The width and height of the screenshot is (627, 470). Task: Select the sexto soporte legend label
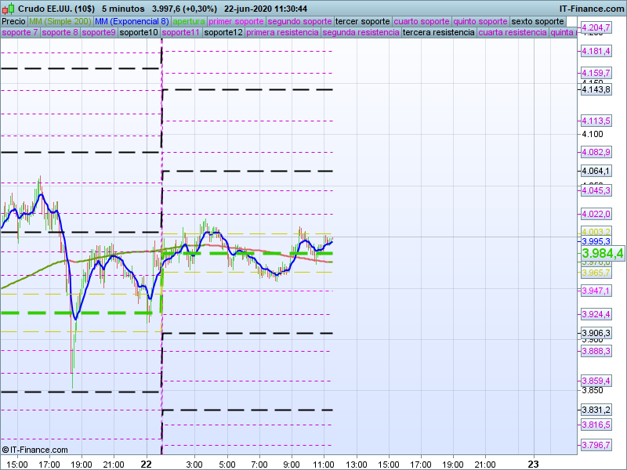click(537, 21)
